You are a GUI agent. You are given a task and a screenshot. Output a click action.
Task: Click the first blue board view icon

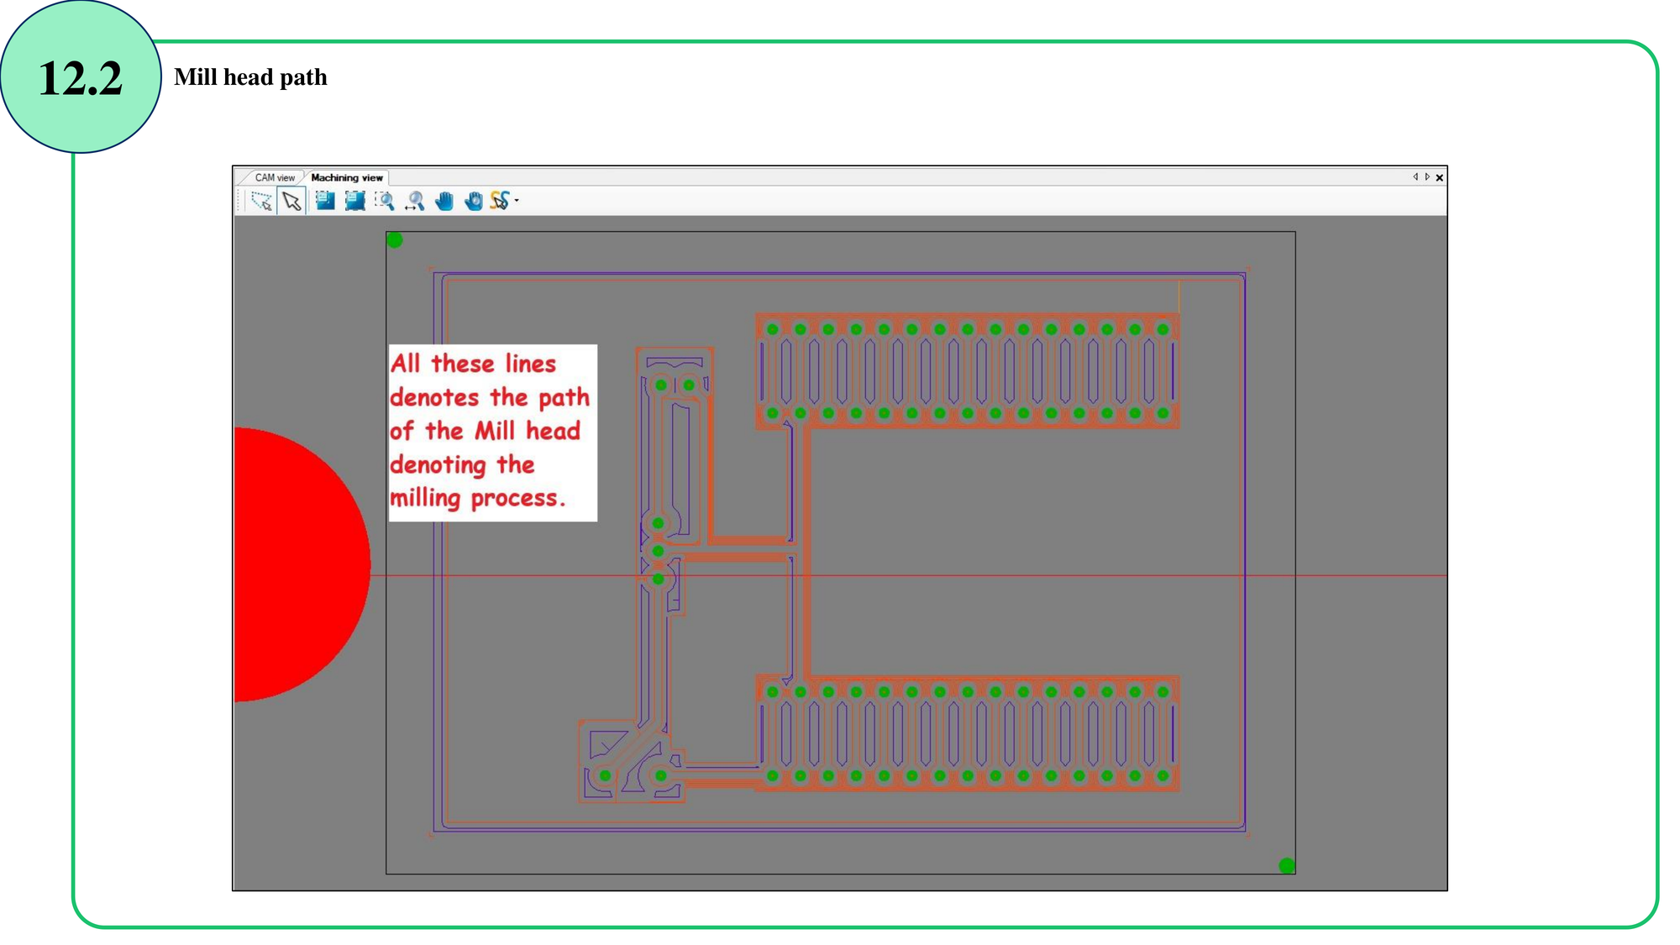[324, 201]
